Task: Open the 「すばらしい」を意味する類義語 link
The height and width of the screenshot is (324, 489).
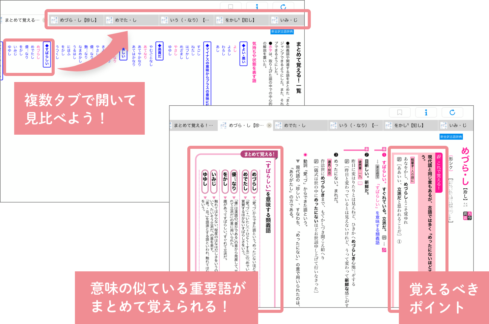Action: tap(377, 214)
